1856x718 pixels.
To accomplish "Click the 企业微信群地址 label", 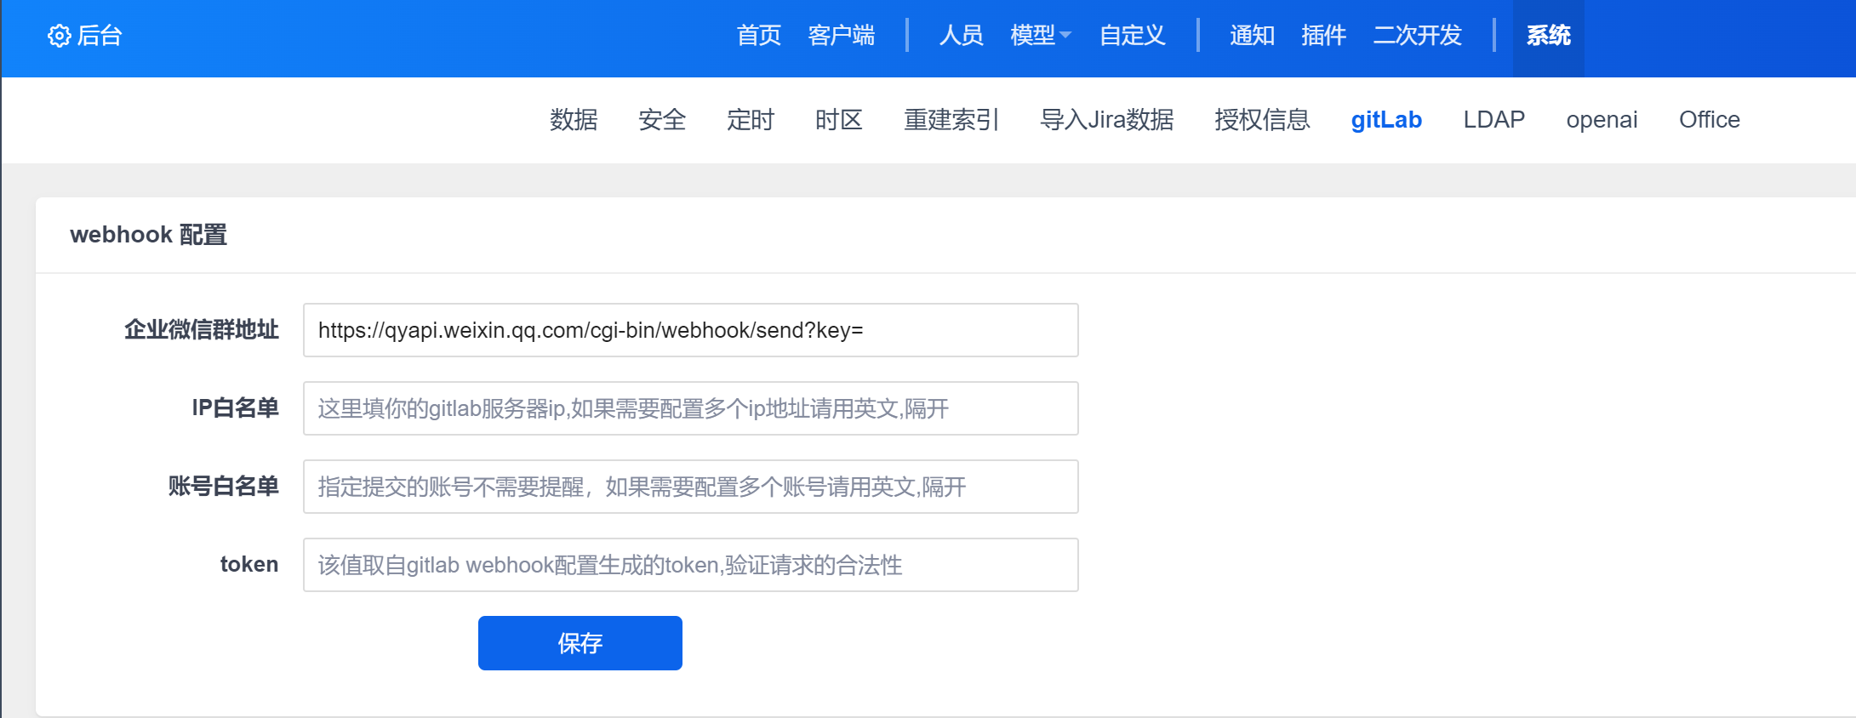I will tap(202, 330).
